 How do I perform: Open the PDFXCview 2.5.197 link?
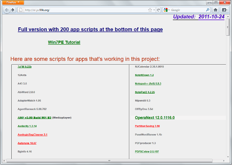click(x=147, y=152)
